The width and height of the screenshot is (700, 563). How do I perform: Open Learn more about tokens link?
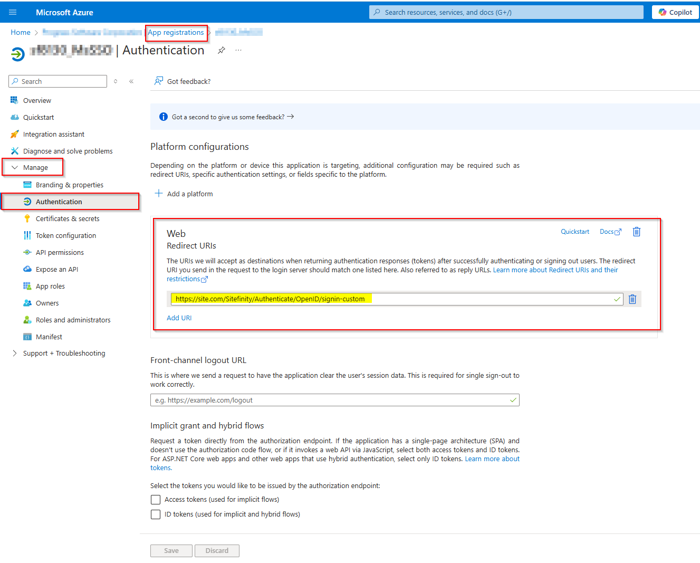tap(492, 459)
